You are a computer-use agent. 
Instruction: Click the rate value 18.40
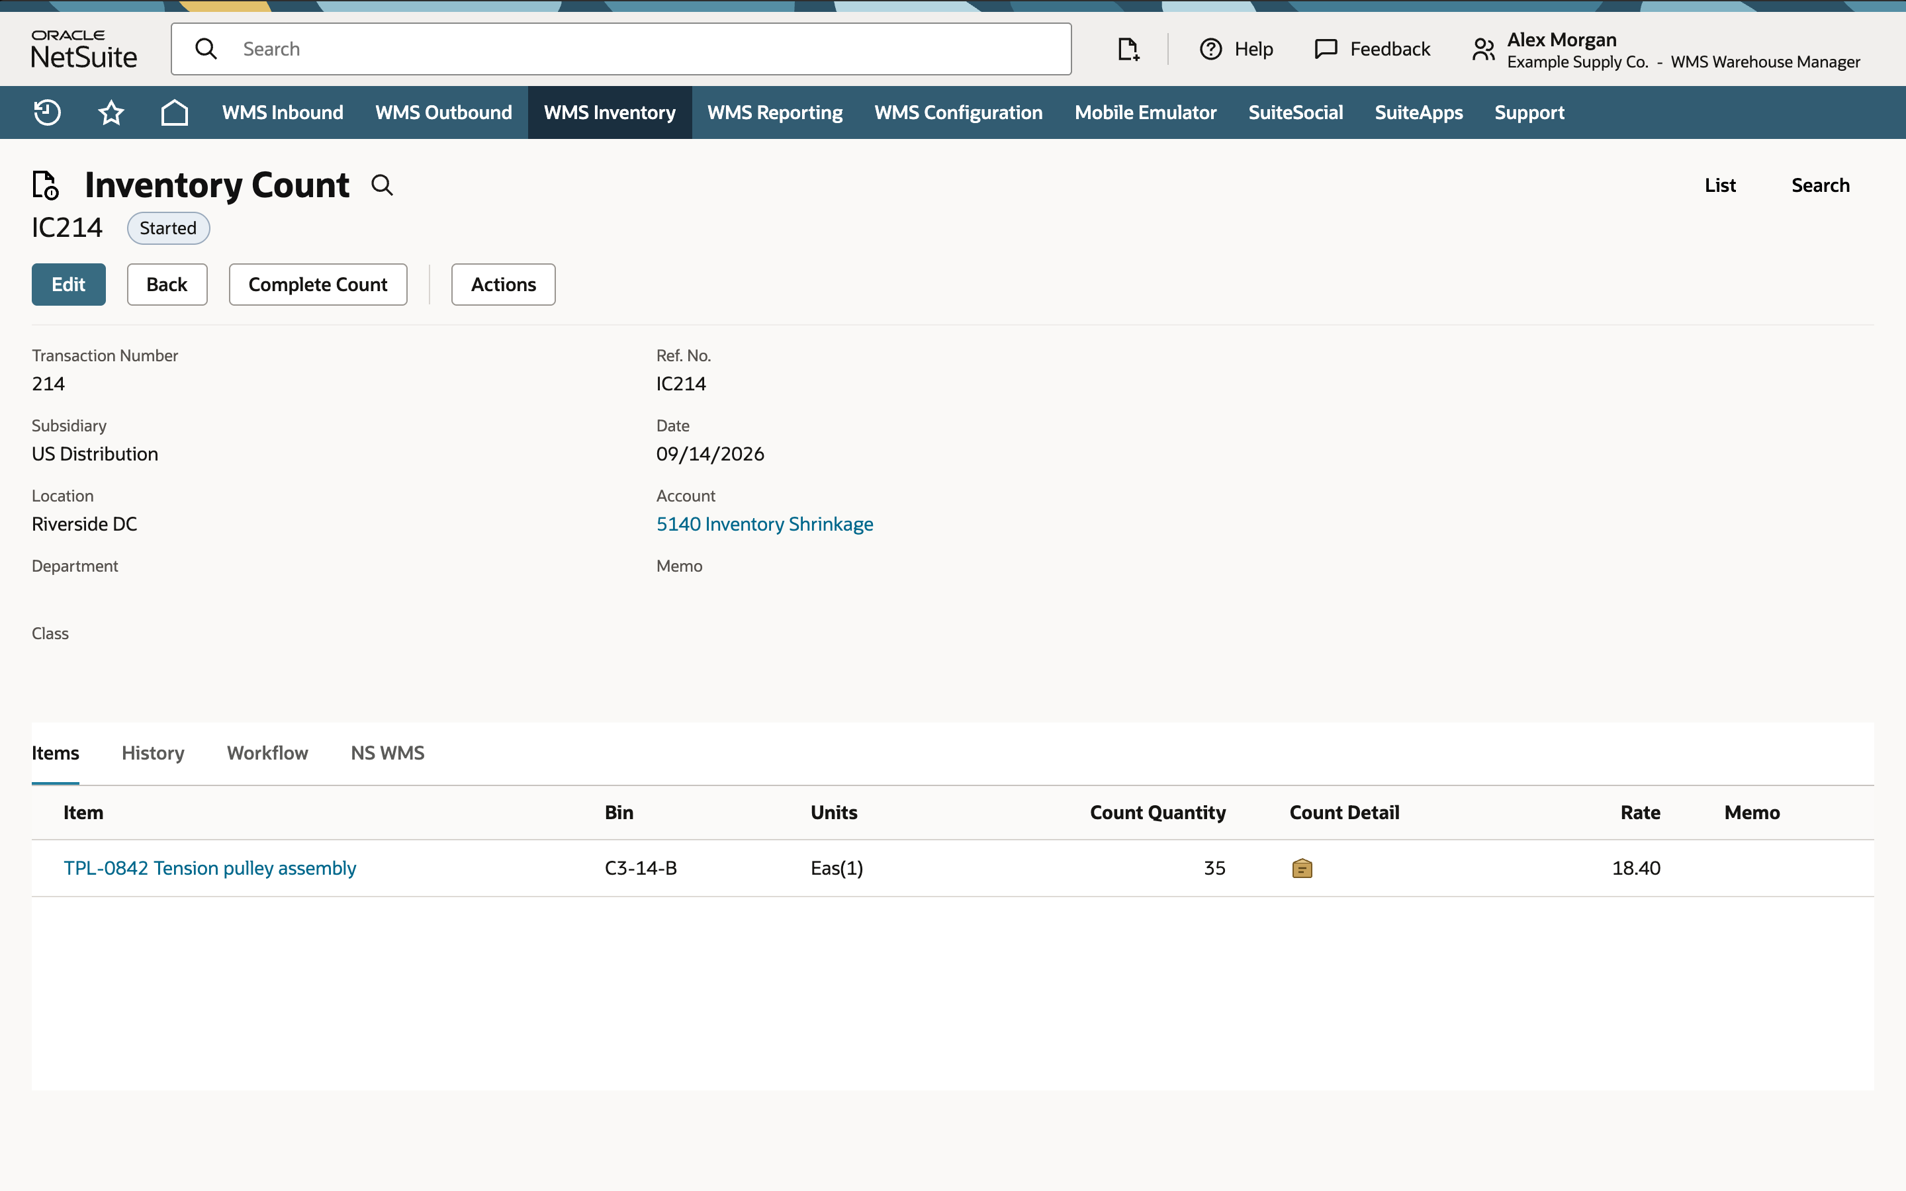pyautogui.click(x=1636, y=868)
